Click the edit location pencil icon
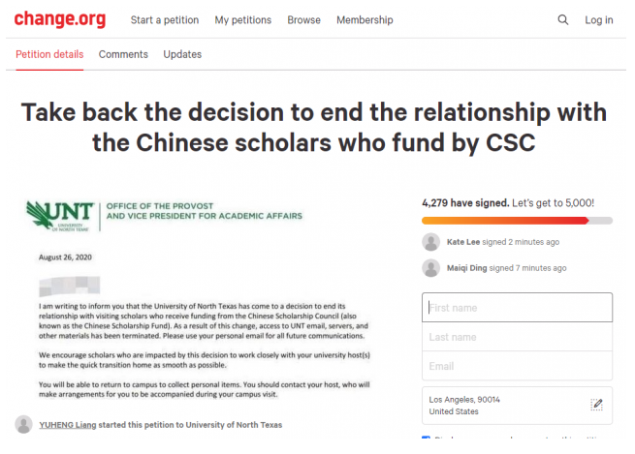The image size is (635, 454). pos(596,405)
